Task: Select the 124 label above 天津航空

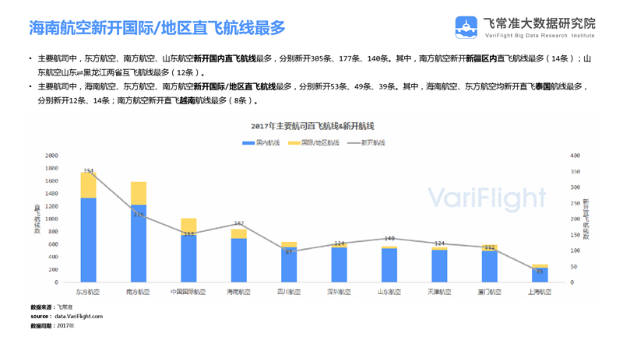Action: click(x=439, y=244)
